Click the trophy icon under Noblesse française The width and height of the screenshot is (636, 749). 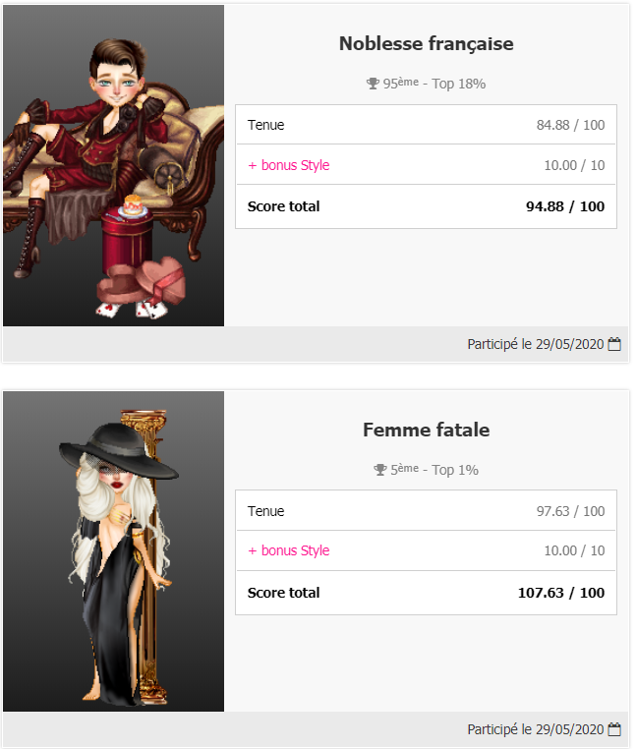pyautogui.click(x=373, y=84)
